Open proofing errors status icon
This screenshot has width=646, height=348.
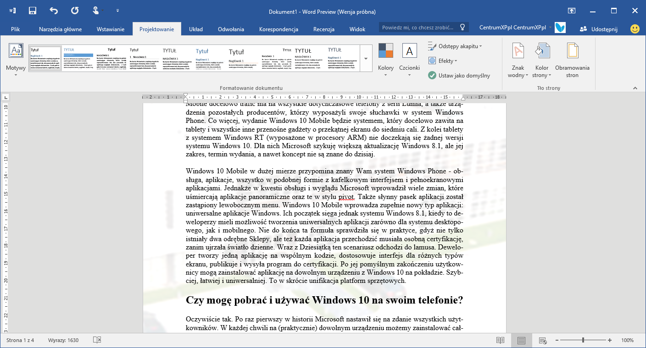pos(97,340)
